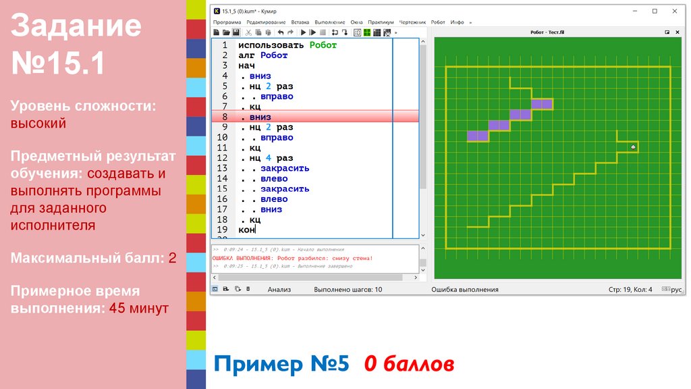691x389 pixels.
Task: Click line 3 'нач' keyword
Action: [246, 66]
